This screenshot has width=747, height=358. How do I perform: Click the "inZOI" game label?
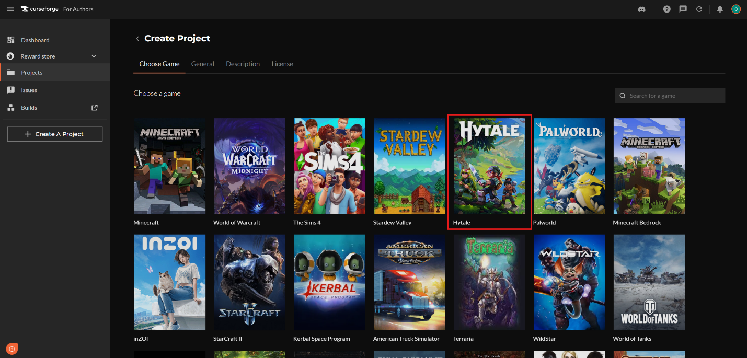[141, 339]
